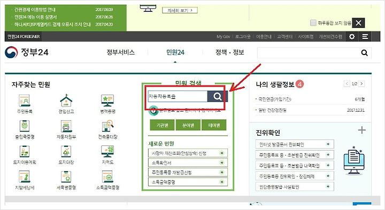Click 이용안내 in the top bar
The height and width of the screenshot is (210, 385).
tap(264, 36)
